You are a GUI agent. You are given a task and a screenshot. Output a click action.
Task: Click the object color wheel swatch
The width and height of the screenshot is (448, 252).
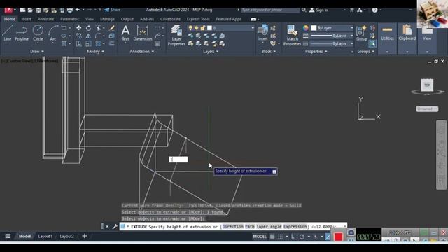pyautogui.click(x=306, y=28)
